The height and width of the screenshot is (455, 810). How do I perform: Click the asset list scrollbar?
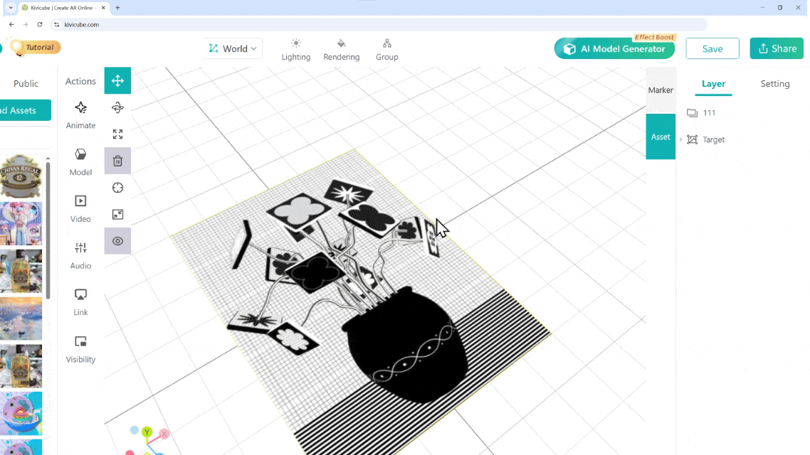[x=48, y=227]
